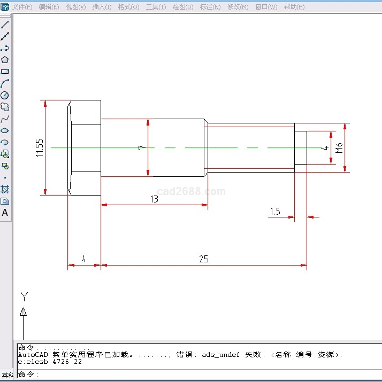
Task: Expand the 修改(M) modify menu
Action: click(238, 7)
